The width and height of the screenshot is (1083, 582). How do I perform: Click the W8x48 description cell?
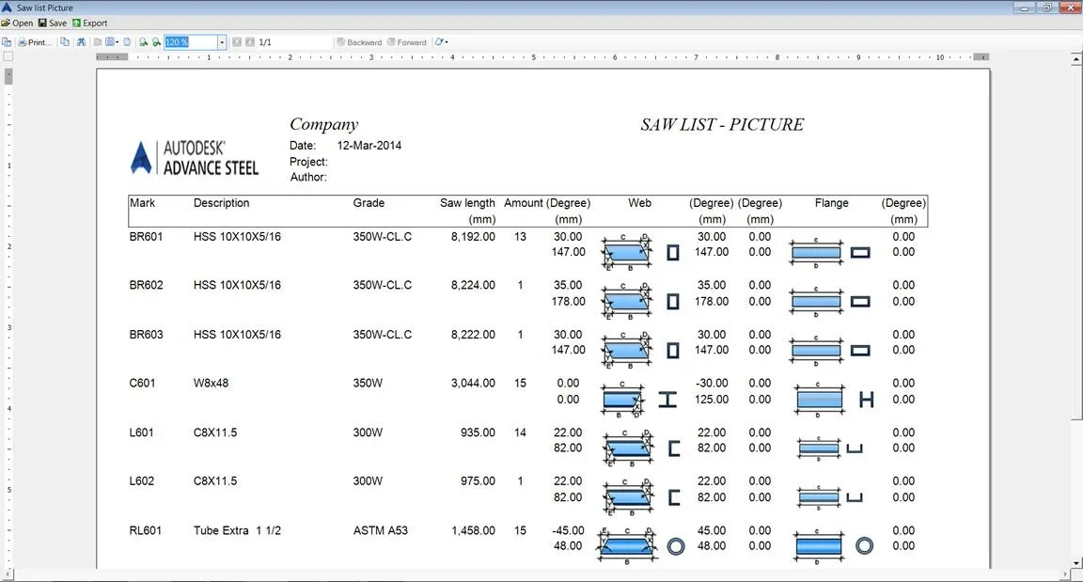211,384
